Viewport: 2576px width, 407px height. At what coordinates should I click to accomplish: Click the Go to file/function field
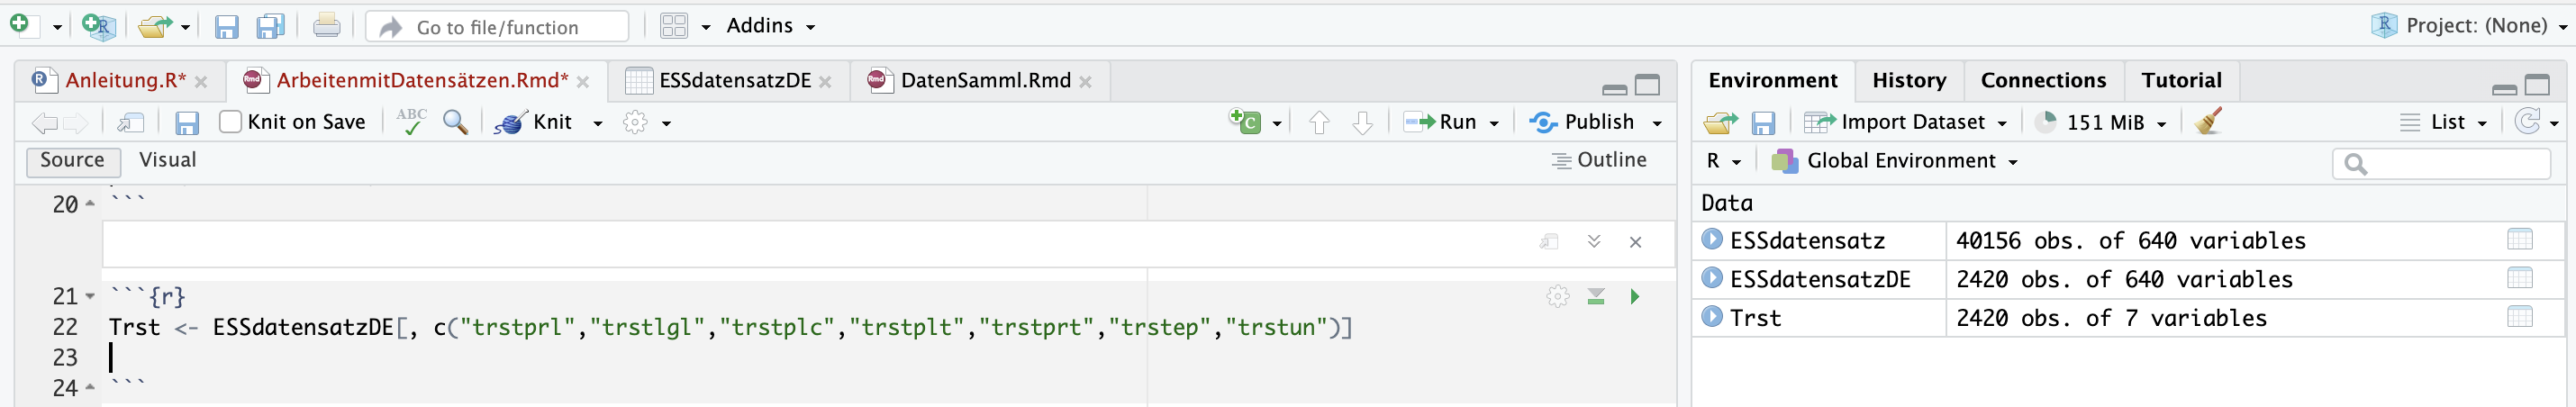[x=497, y=27]
